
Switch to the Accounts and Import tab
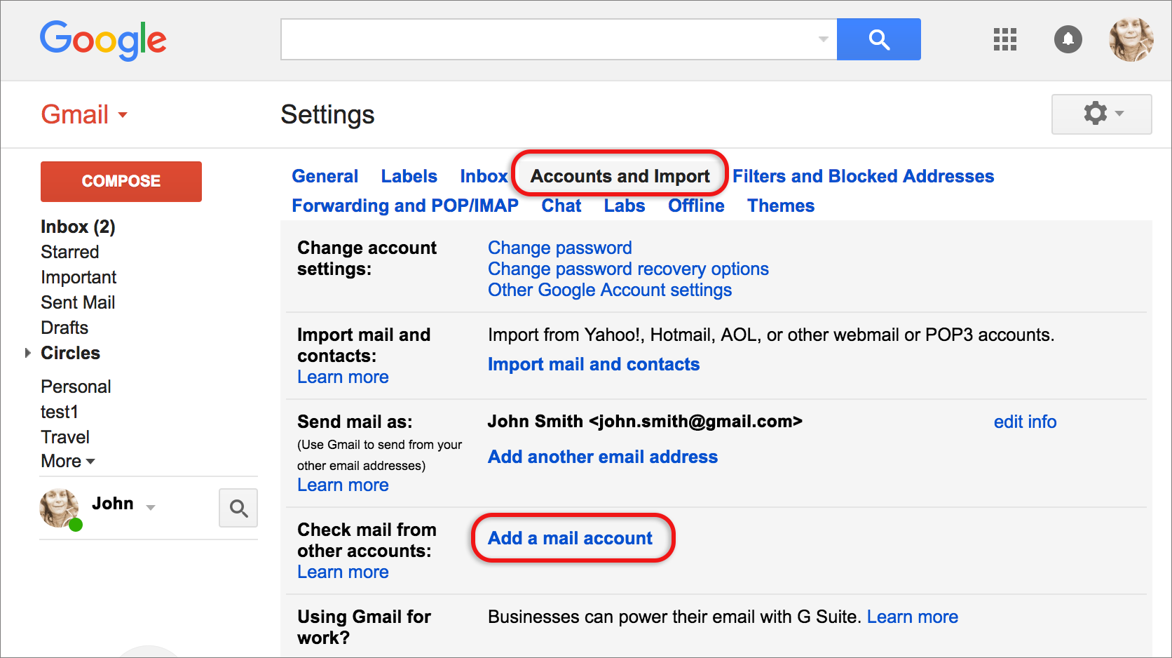(x=620, y=176)
